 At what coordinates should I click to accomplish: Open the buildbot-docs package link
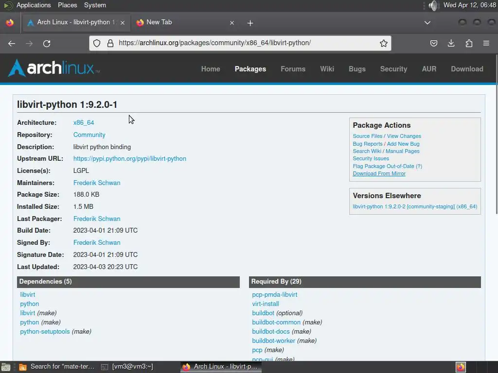tap(270, 331)
